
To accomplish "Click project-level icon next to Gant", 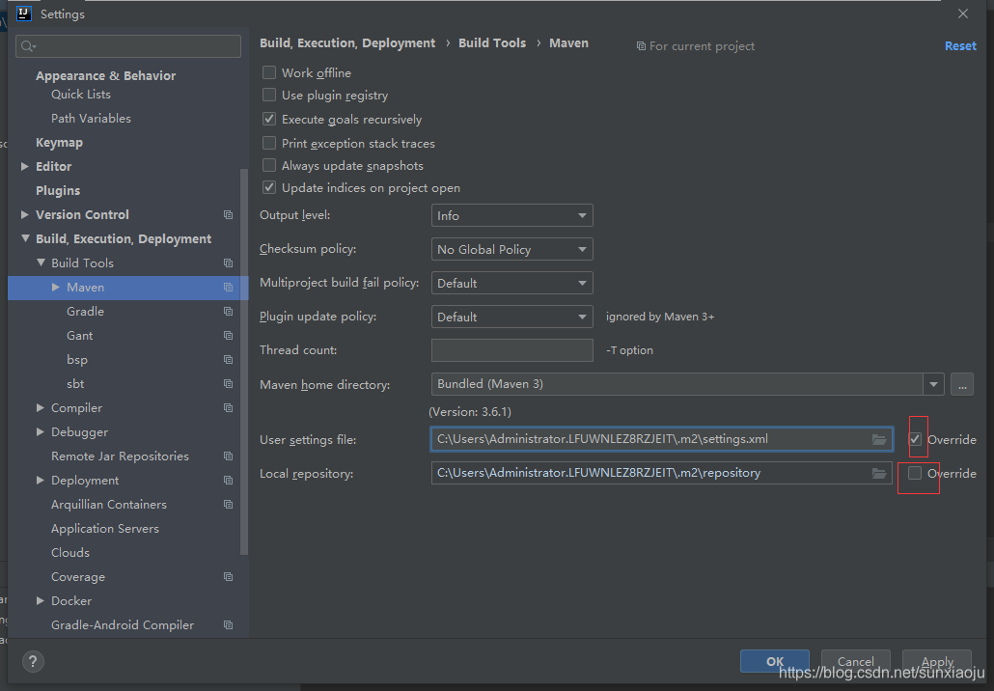I will click(228, 335).
